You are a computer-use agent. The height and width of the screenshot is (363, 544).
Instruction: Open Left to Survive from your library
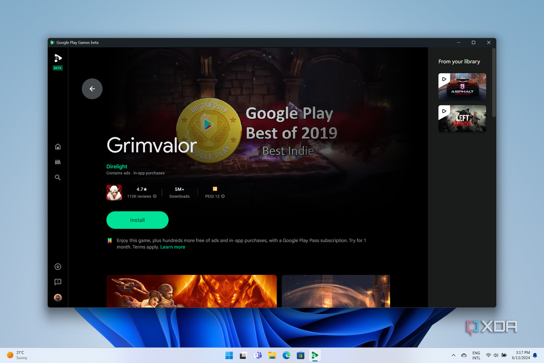462,119
